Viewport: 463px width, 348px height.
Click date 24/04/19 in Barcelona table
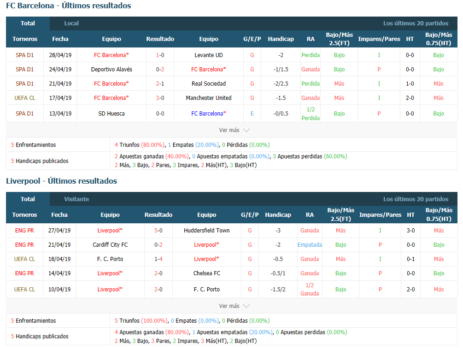click(60, 70)
